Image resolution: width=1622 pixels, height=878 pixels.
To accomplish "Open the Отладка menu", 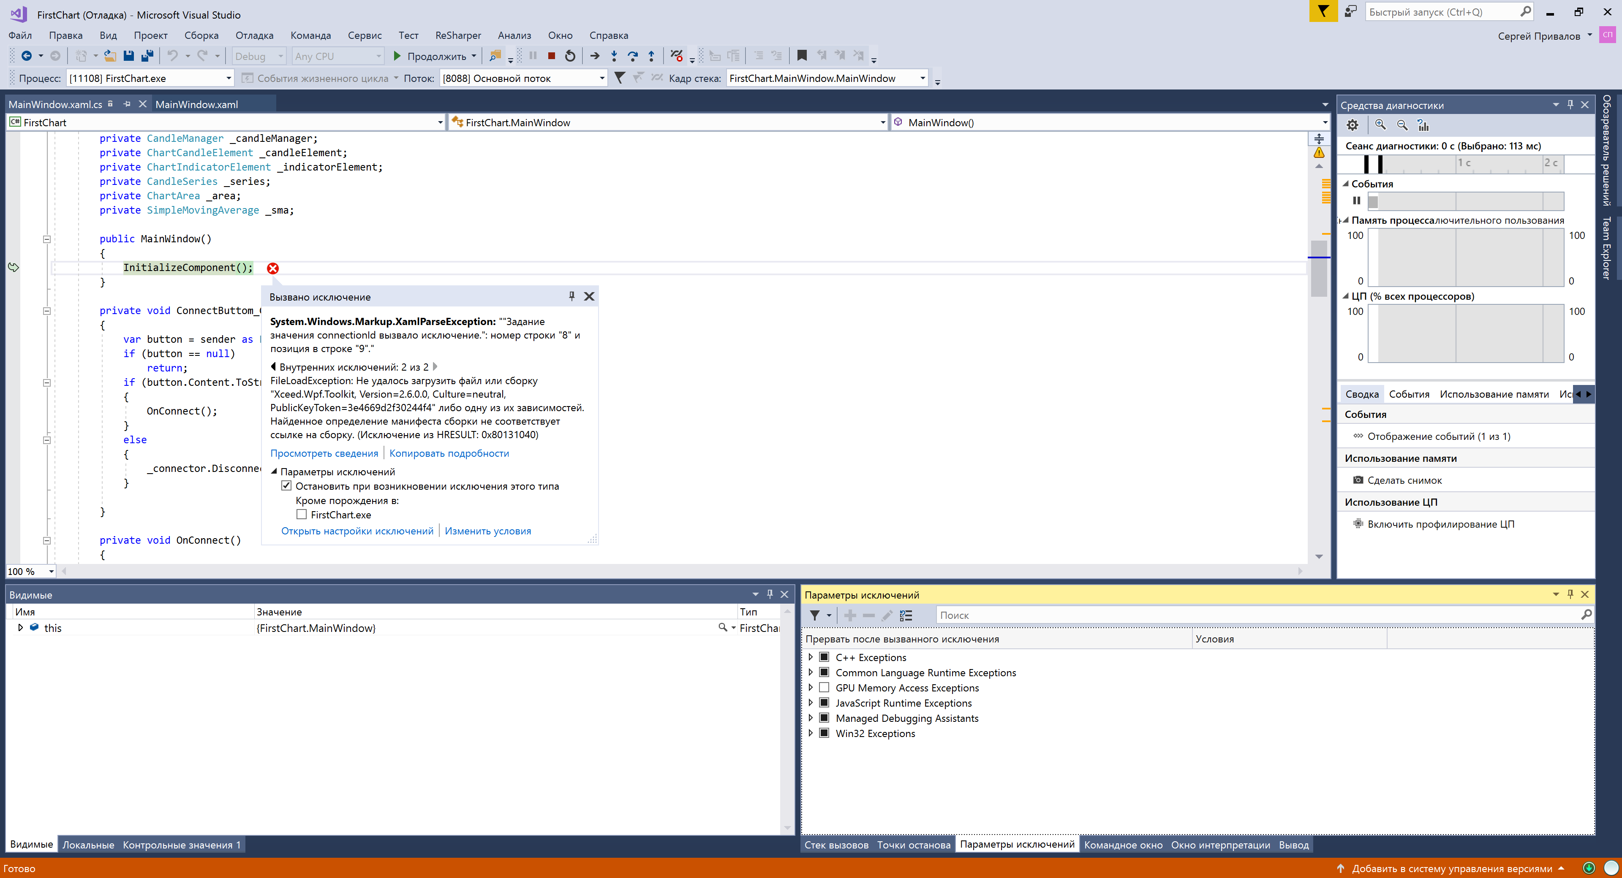I will click(x=254, y=35).
